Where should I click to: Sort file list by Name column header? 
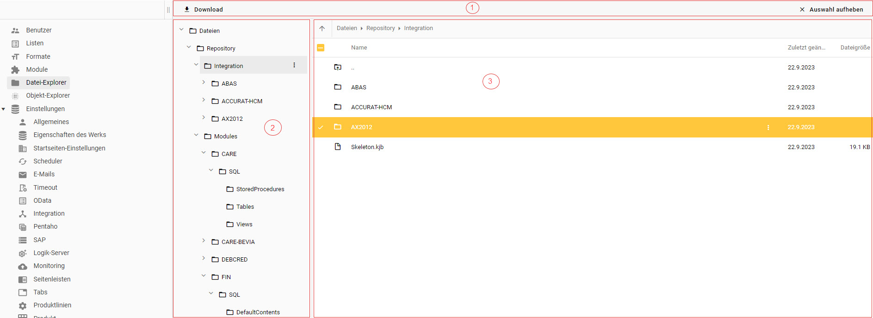pos(359,48)
